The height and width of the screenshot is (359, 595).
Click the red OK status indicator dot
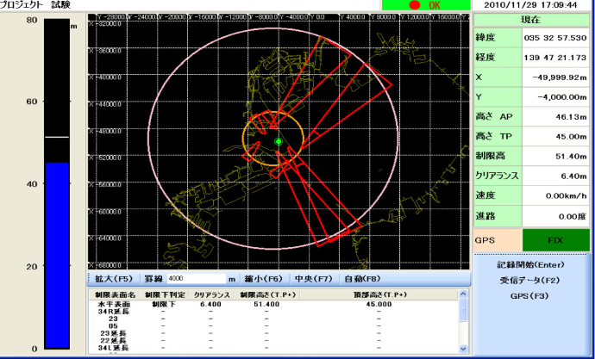point(415,5)
